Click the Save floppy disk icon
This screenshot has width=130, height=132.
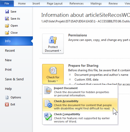[x=7, y=12]
